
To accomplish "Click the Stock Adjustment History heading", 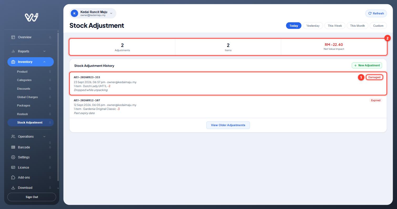I will 94,66.
